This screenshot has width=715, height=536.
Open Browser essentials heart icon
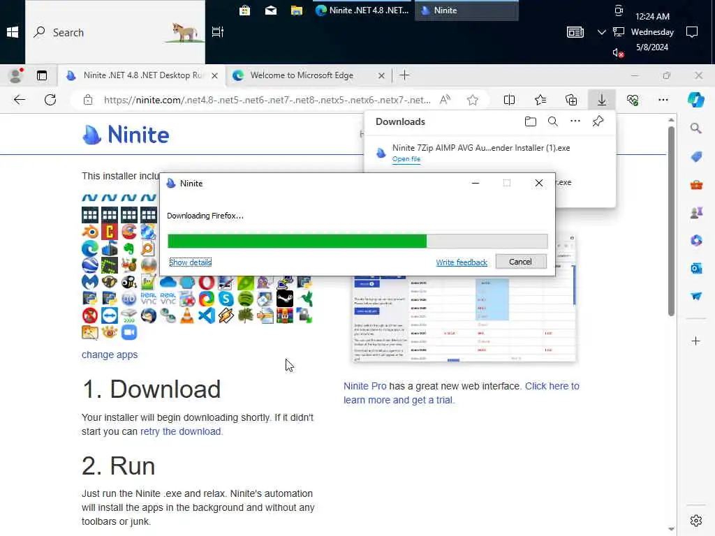click(633, 100)
